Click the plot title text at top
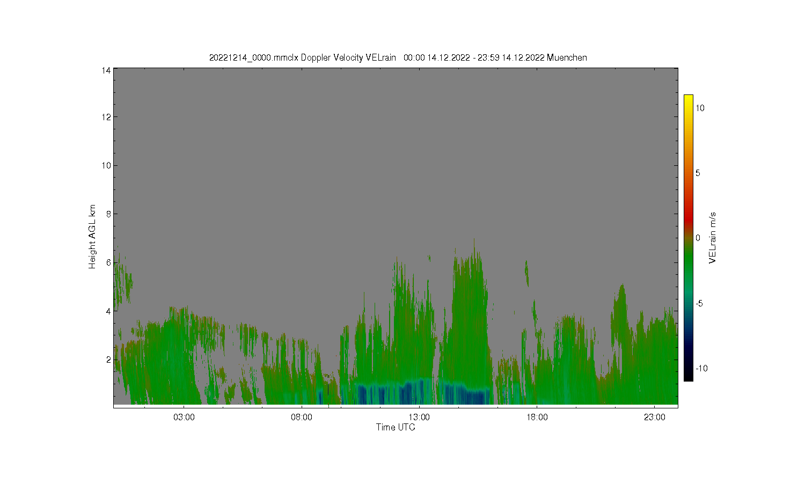This screenshot has height=483, width=805. (x=398, y=57)
